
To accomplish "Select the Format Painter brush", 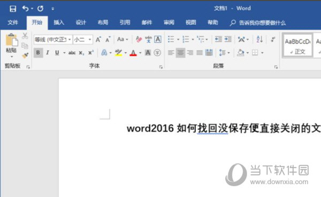I will tap(25, 56).
